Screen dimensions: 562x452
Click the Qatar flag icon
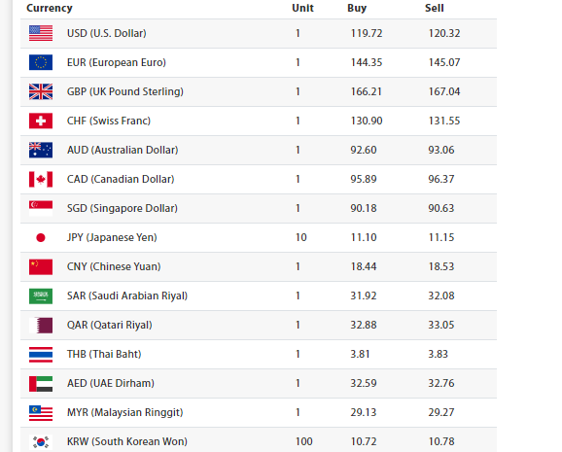(41, 325)
